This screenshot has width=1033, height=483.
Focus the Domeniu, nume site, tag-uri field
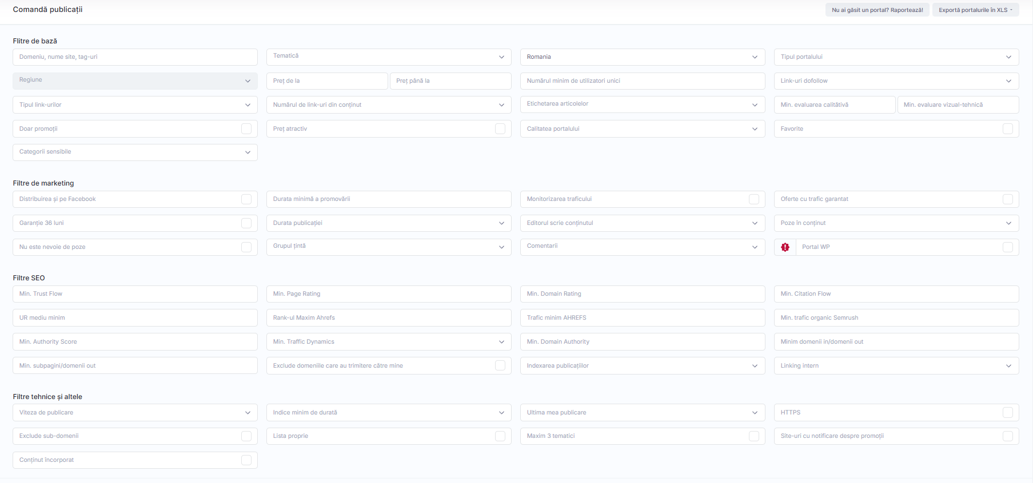click(135, 57)
